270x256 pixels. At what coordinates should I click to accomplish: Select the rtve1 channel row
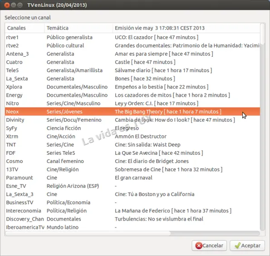(133, 37)
